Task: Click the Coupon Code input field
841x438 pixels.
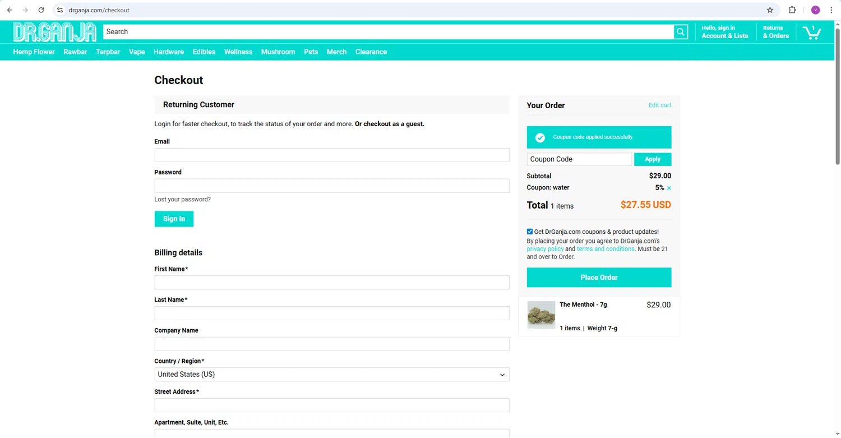Action: pos(579,159)
